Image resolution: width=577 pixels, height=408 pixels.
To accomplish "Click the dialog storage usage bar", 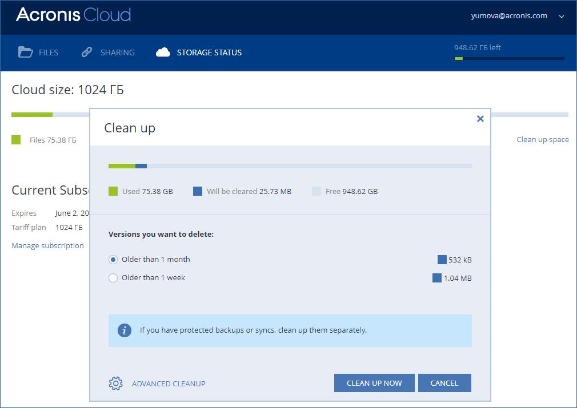I will (x=290, y=166).
